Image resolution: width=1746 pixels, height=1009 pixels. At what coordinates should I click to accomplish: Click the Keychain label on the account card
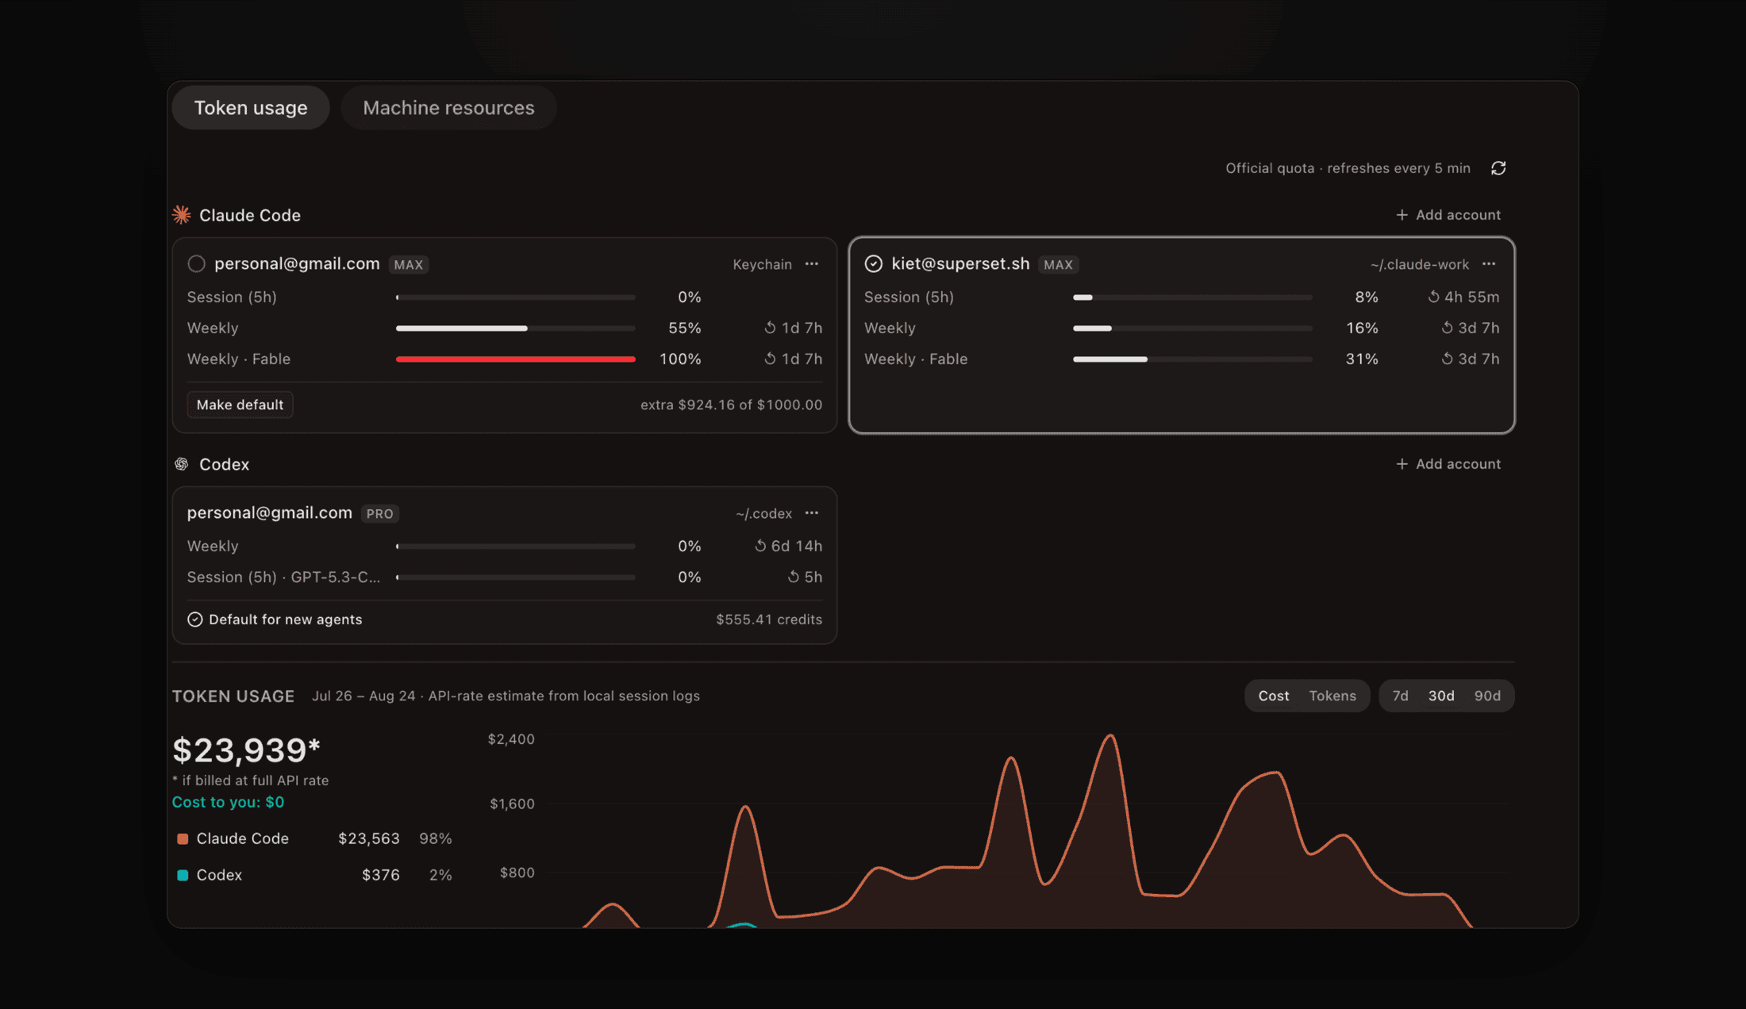pyautogui.click(x=762, y=264)
